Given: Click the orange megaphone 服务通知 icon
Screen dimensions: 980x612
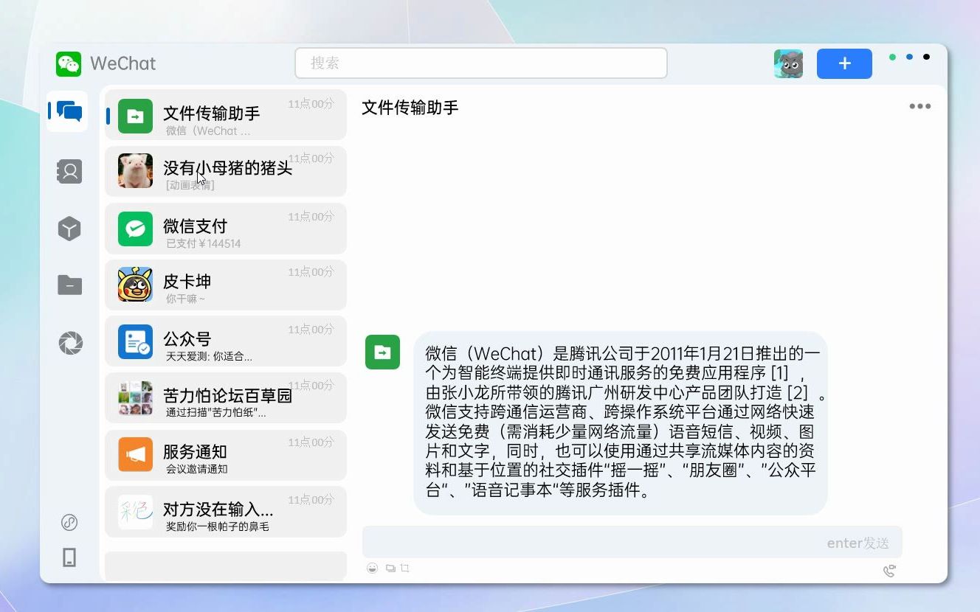Looking at the screenshot, I should [x=135, y=455].
